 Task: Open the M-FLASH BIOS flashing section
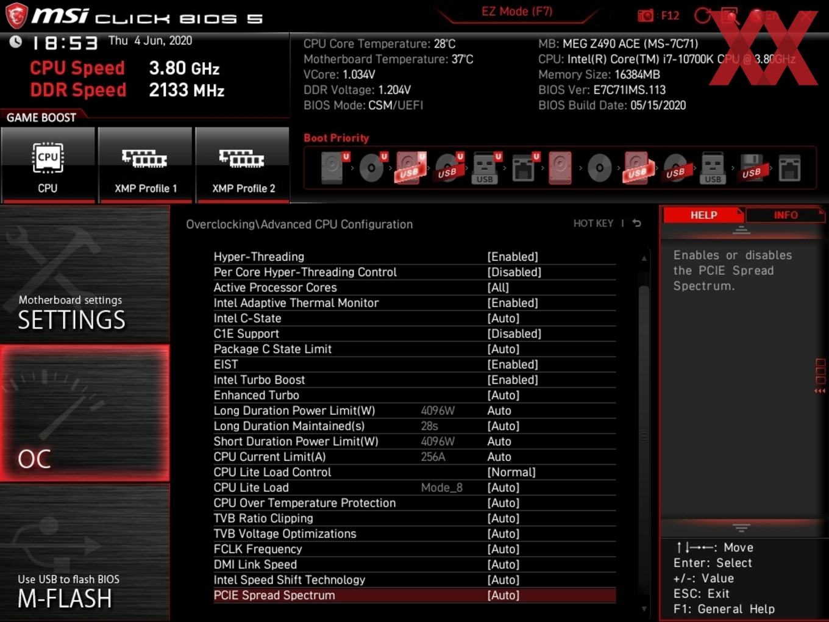85,552
